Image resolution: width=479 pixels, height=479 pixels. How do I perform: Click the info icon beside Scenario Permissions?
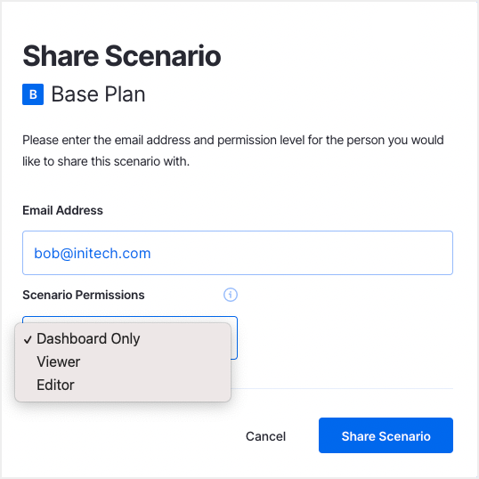click(231, 295)
